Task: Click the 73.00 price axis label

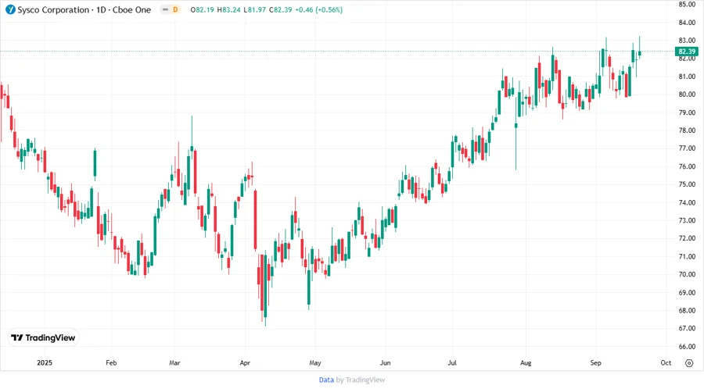Action: click(687, 220)
